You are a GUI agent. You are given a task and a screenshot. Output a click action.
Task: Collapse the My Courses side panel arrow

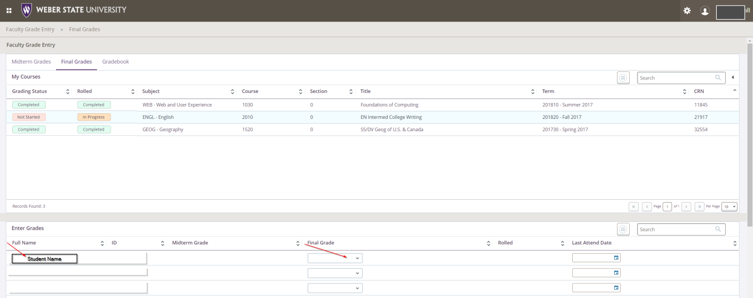tap(733, 78)
